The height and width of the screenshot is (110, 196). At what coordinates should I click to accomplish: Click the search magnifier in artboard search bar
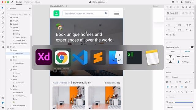[x=106, y=13]
